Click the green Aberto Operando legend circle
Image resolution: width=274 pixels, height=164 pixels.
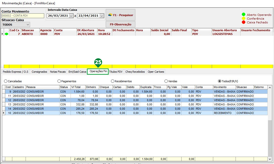pyautogui.click(x=243, y=15)
